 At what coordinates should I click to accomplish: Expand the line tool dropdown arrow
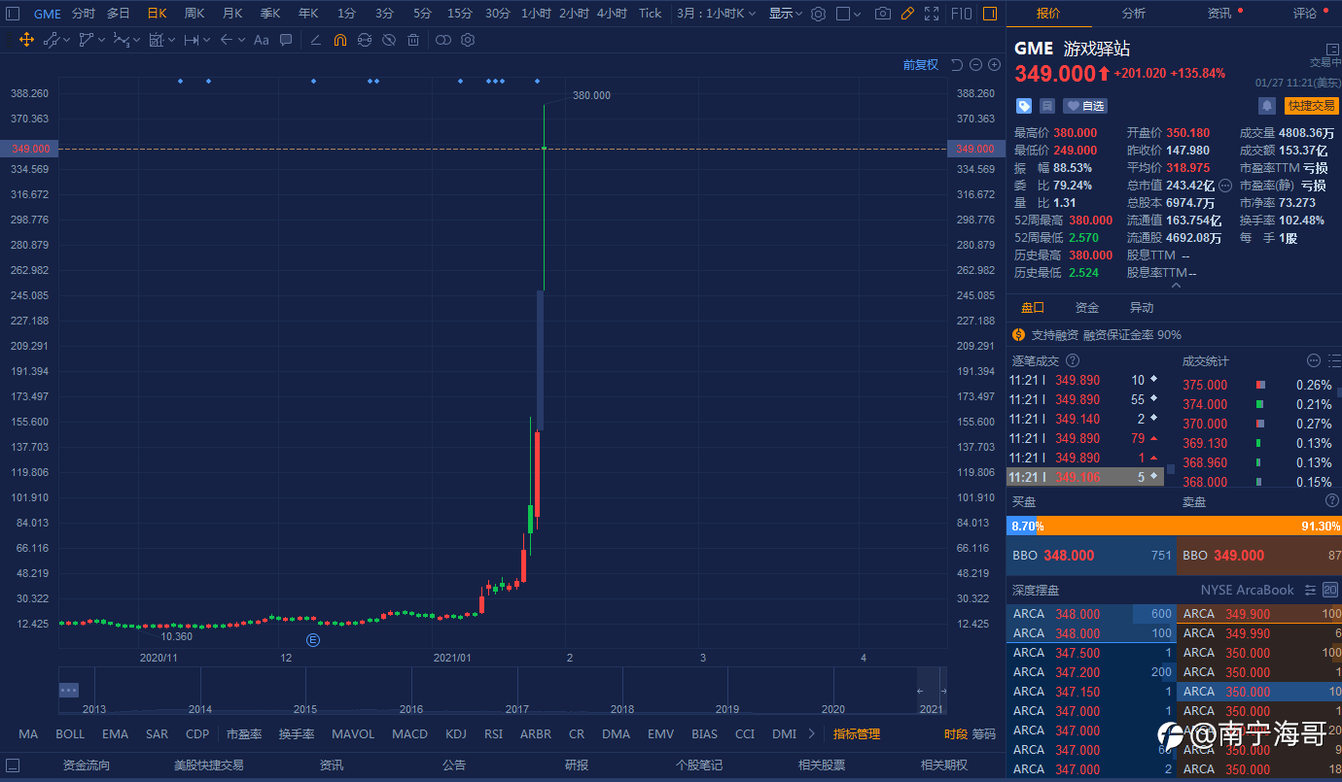click(x=67, y=40)
